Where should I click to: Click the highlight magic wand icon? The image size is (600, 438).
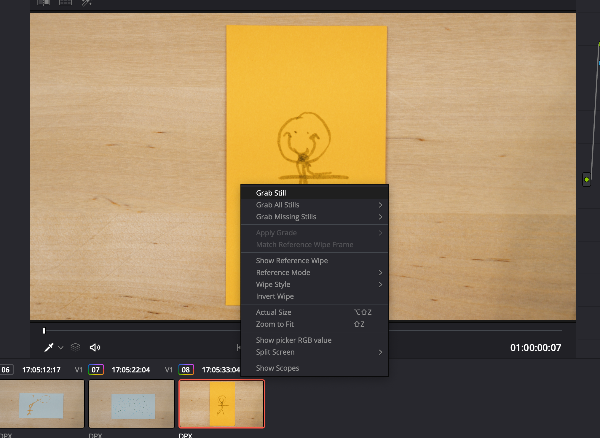87,3
